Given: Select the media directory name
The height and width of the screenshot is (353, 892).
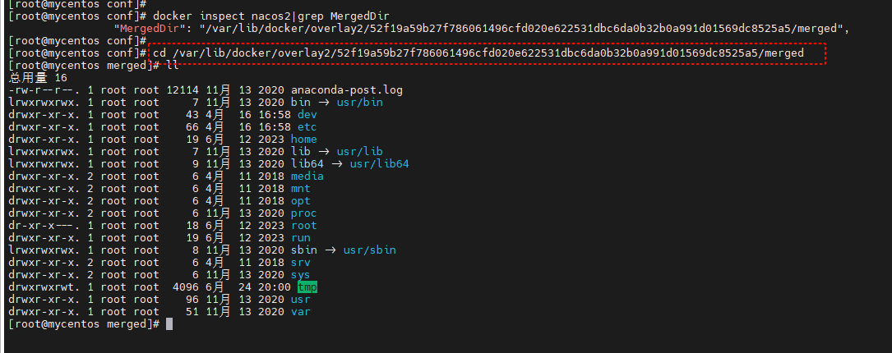Looking at the screenshot, I should pyautogui.click(x=307, y=176).
